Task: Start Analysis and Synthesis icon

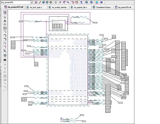Action: point(64,2)
